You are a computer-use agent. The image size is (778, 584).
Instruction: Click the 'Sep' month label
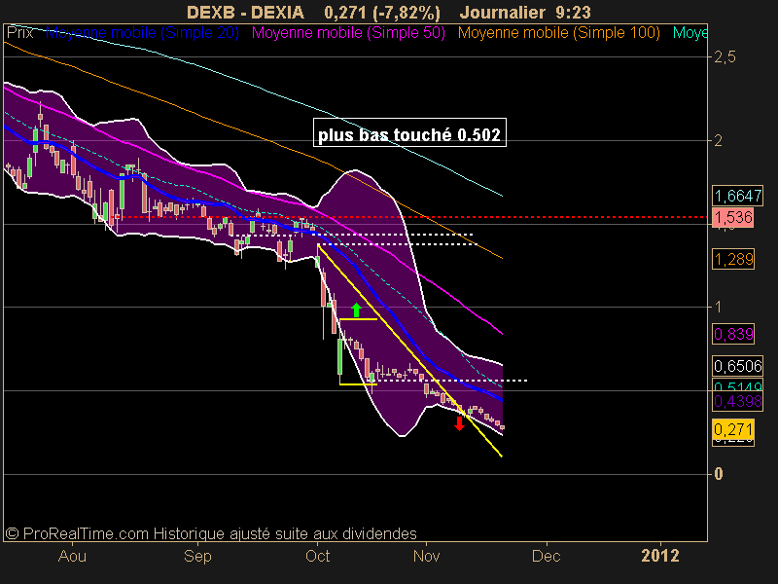(x=197, y=556)
